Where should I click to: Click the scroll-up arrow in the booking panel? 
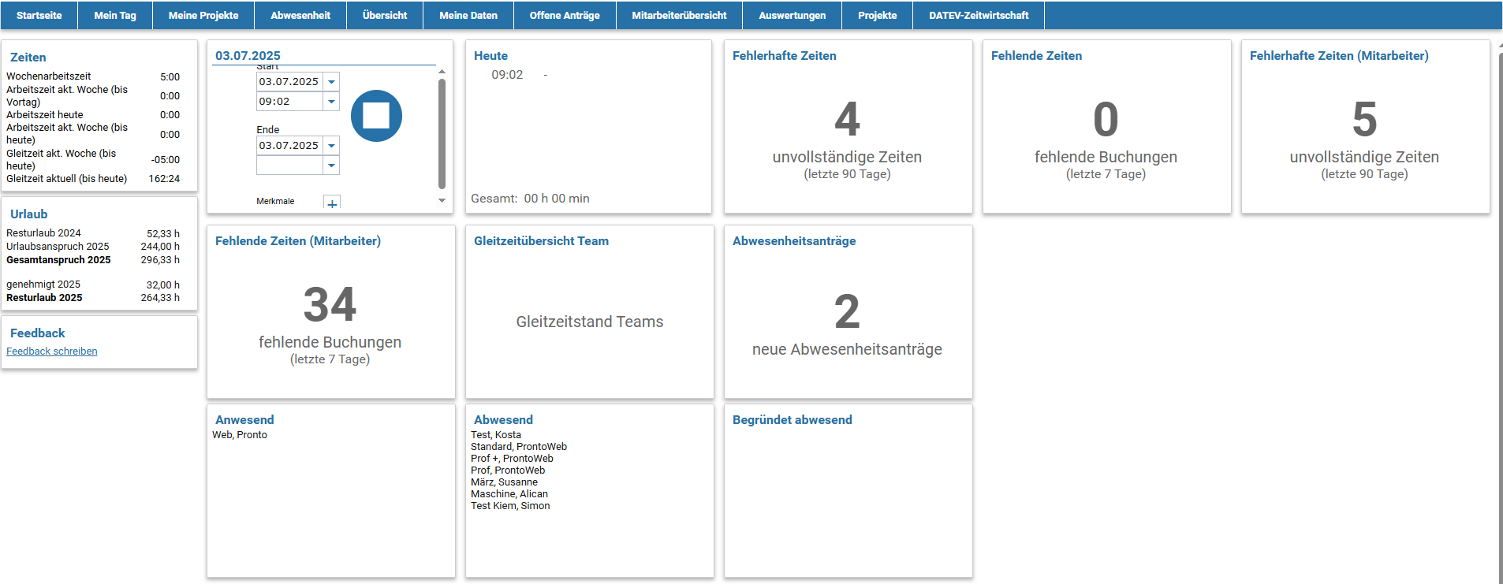(x=442, y=72)
